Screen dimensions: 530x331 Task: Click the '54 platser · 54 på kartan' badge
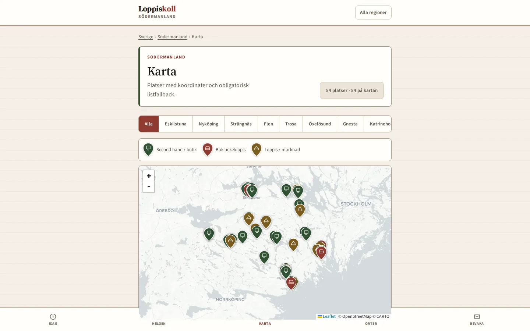[x=352, y=90]
